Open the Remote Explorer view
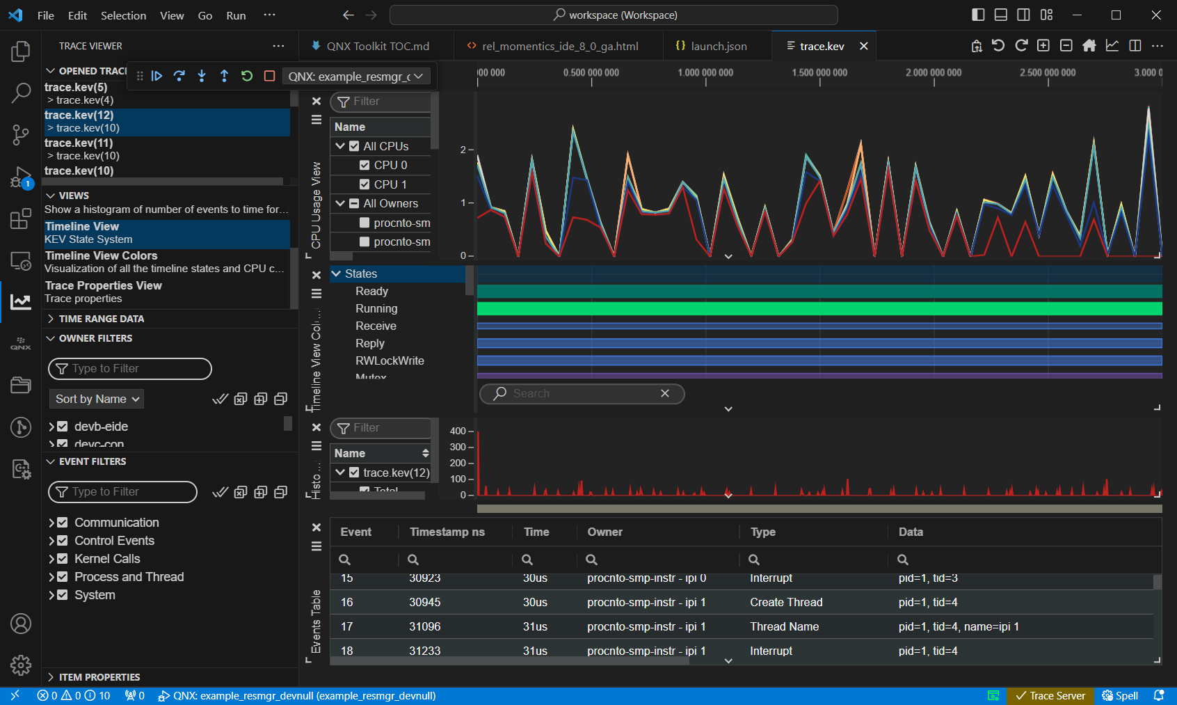This screenshot has width=1177, height=705. pyautogui.click(x=21, y=262)
